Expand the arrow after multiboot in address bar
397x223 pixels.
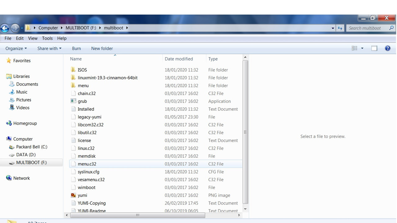pyautogui.click(x=127, y=28)
